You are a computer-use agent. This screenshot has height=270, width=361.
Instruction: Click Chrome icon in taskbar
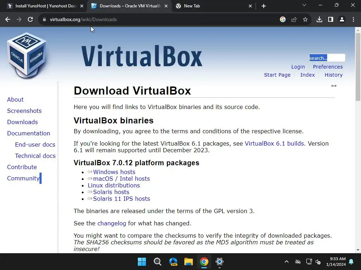204,262
